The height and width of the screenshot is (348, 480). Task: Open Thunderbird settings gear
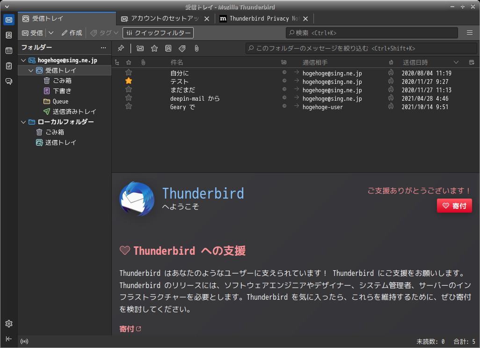tap(9, 324)
